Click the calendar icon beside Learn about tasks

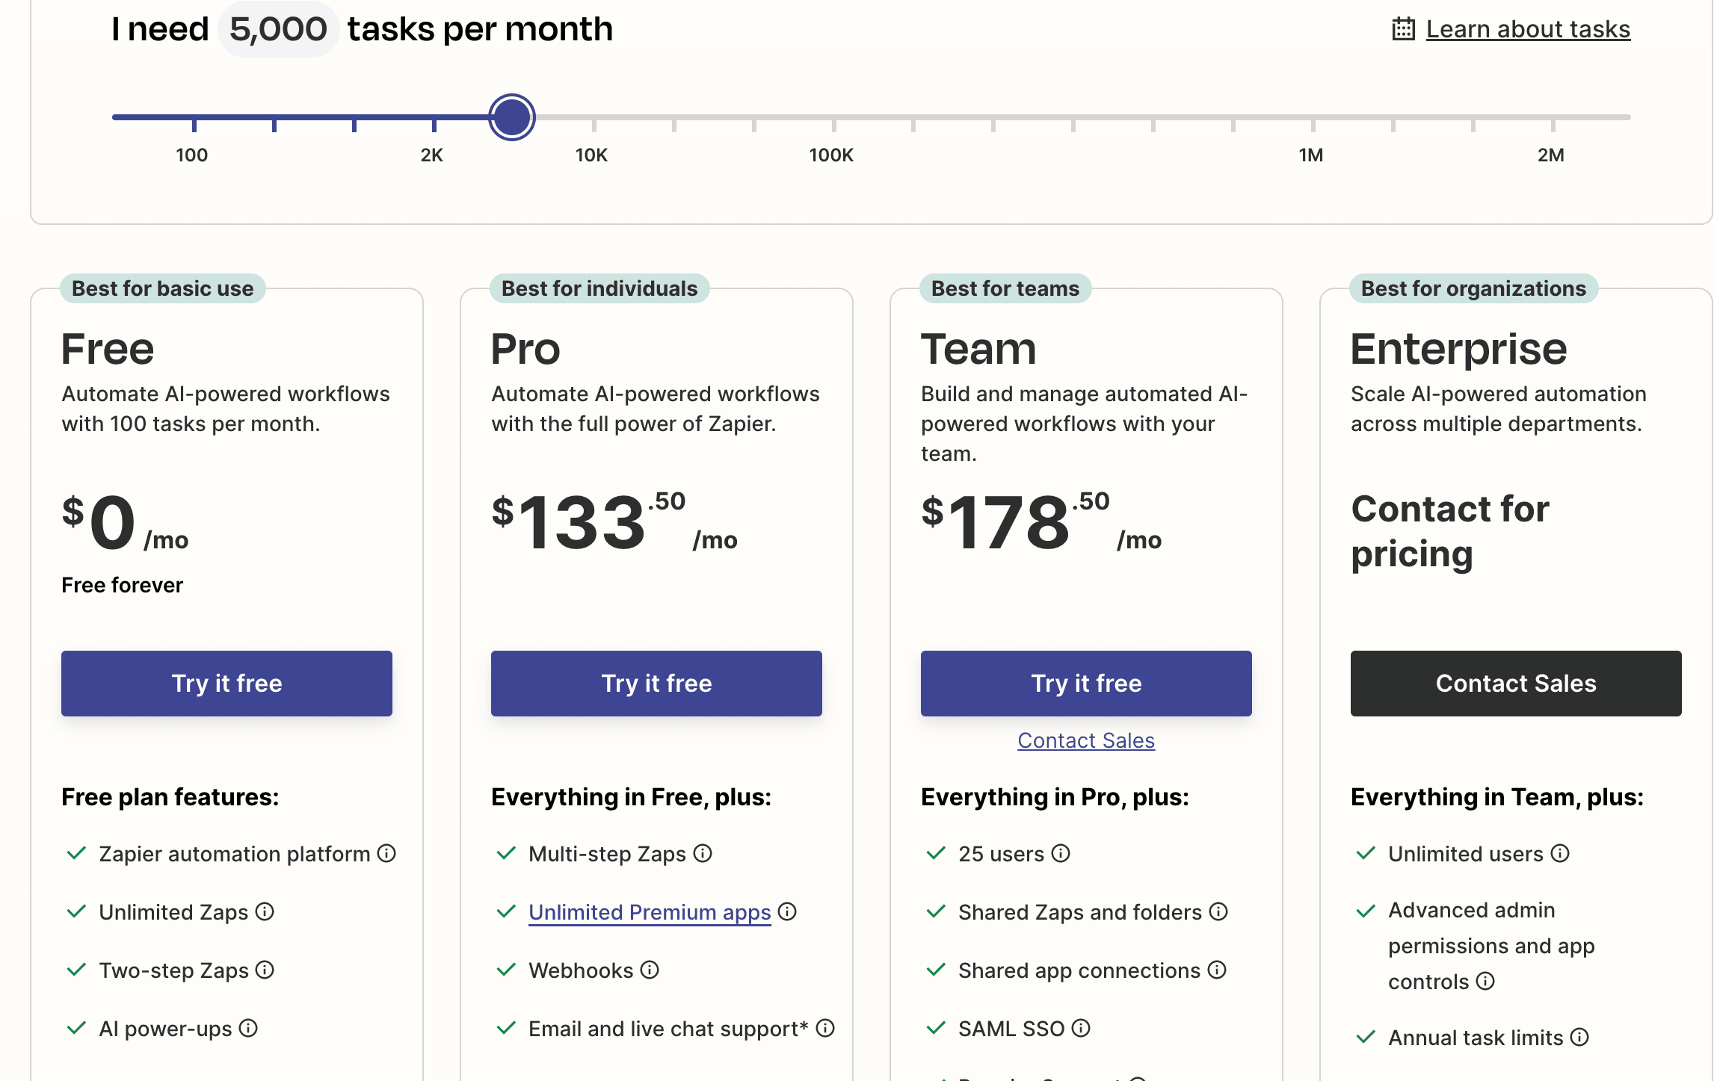click(x=1403, y=29)
